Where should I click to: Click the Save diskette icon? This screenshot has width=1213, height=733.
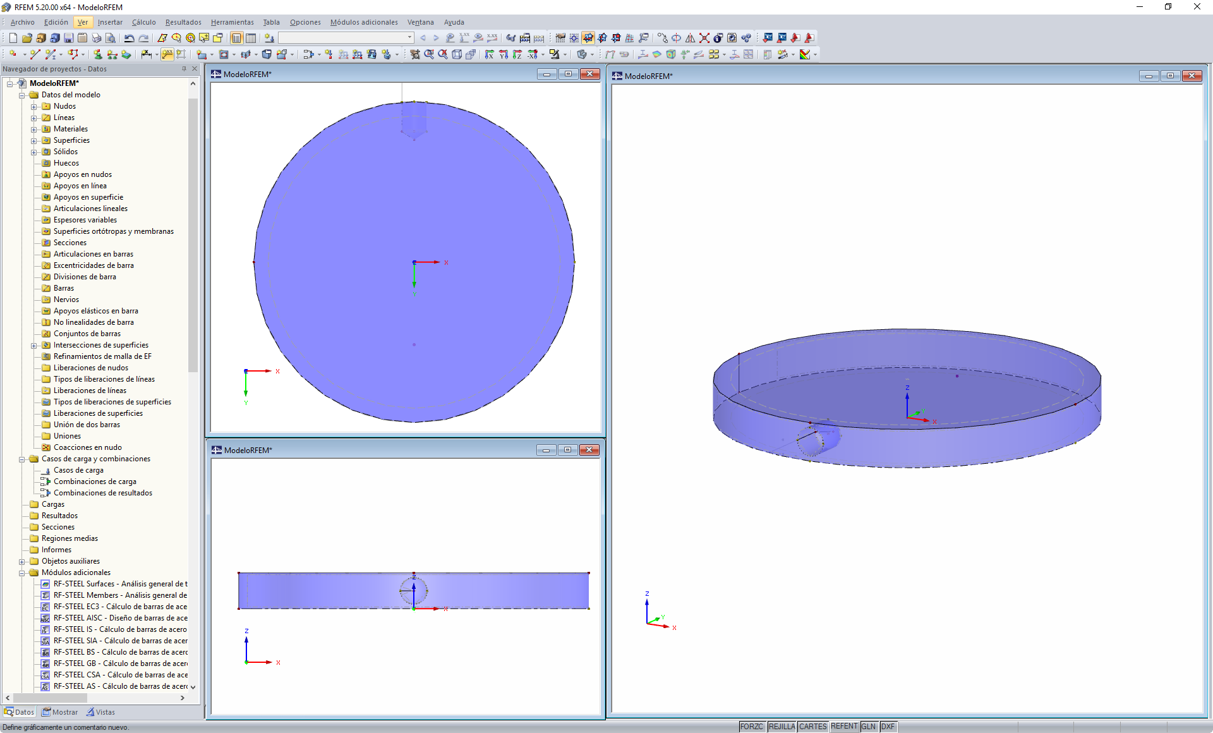click(68, 38)
